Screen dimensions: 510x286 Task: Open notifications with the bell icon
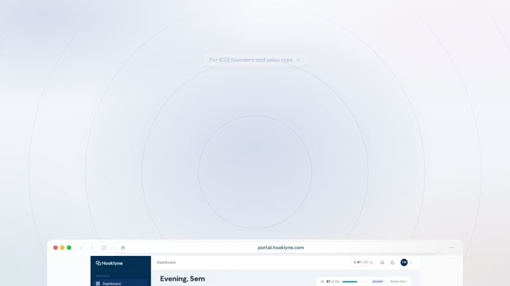(382, 262)
